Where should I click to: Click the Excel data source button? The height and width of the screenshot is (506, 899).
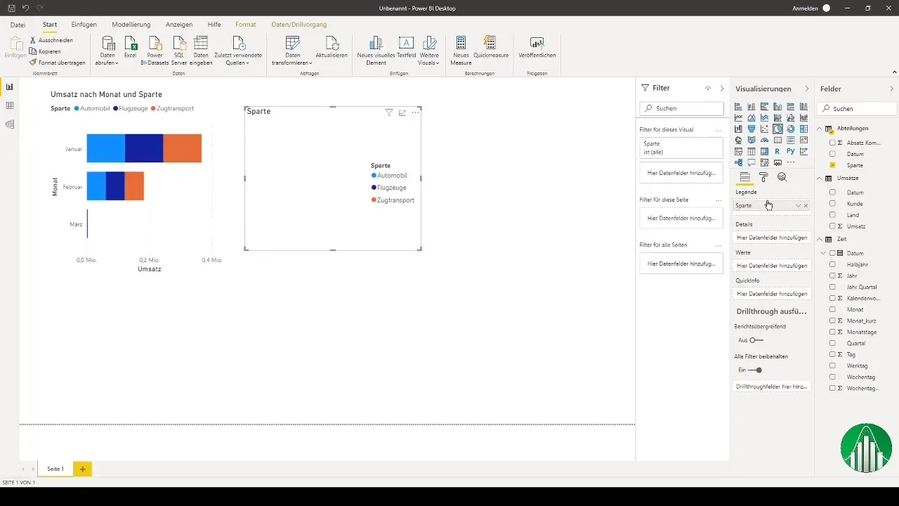(131, 47)
